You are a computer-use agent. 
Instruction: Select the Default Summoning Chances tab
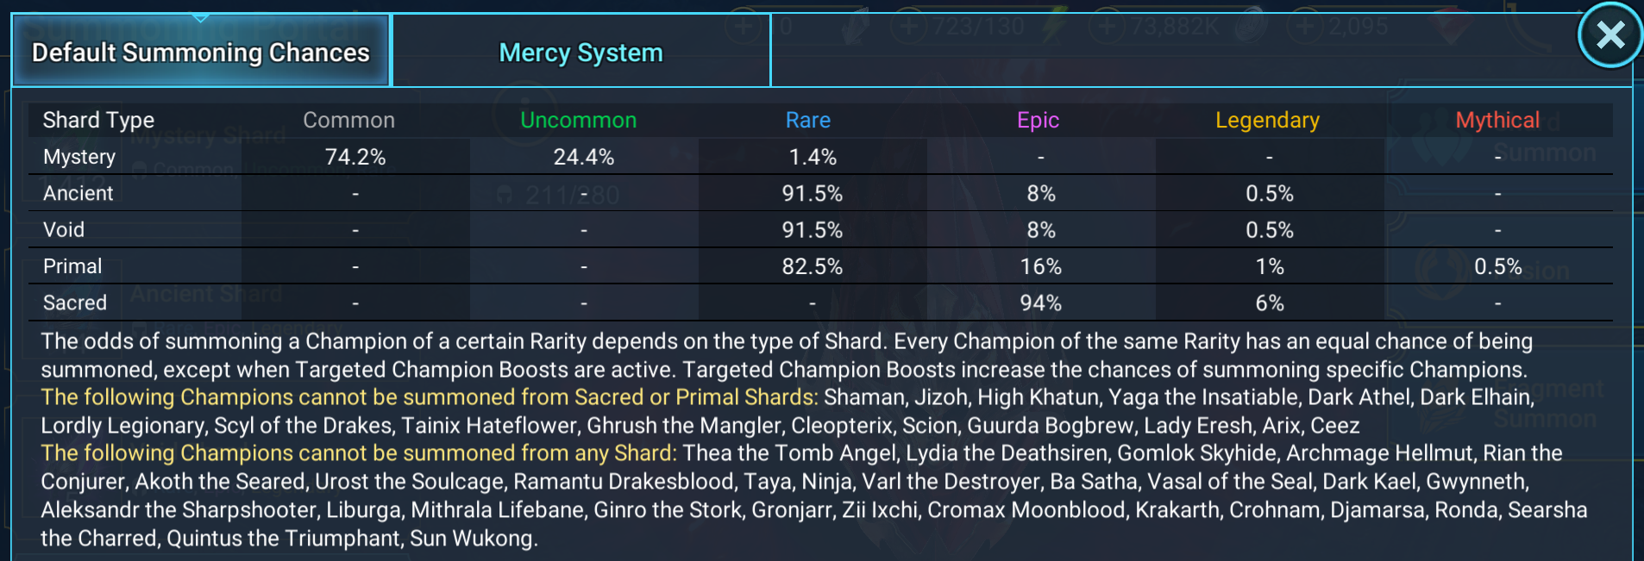point(201,52)
